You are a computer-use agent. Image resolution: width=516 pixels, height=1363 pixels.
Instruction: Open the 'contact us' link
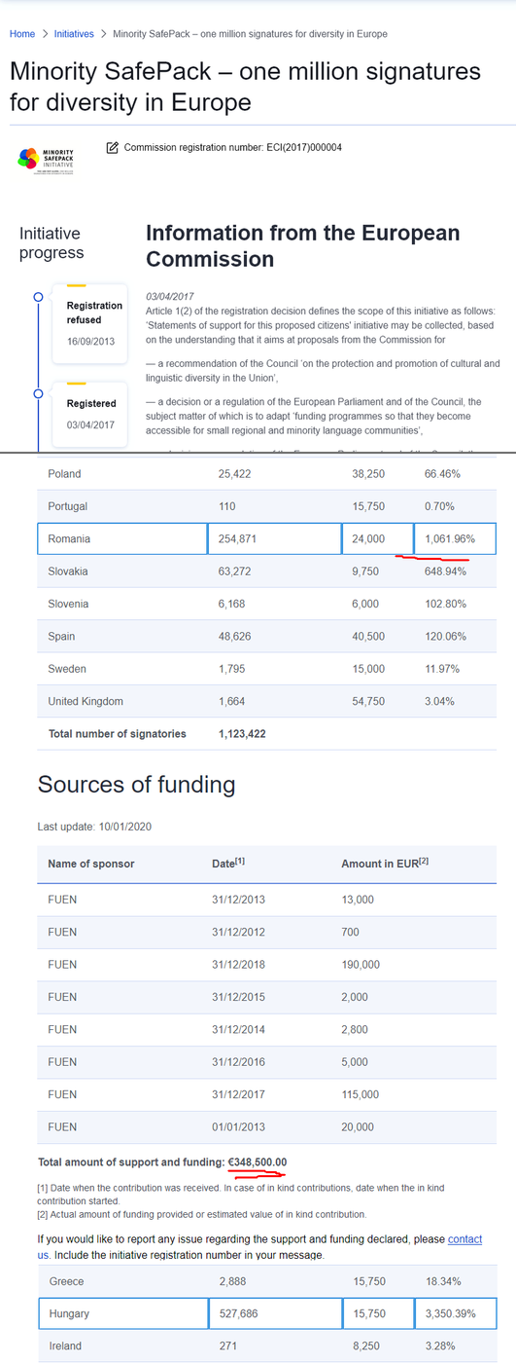coord(464,1239)
